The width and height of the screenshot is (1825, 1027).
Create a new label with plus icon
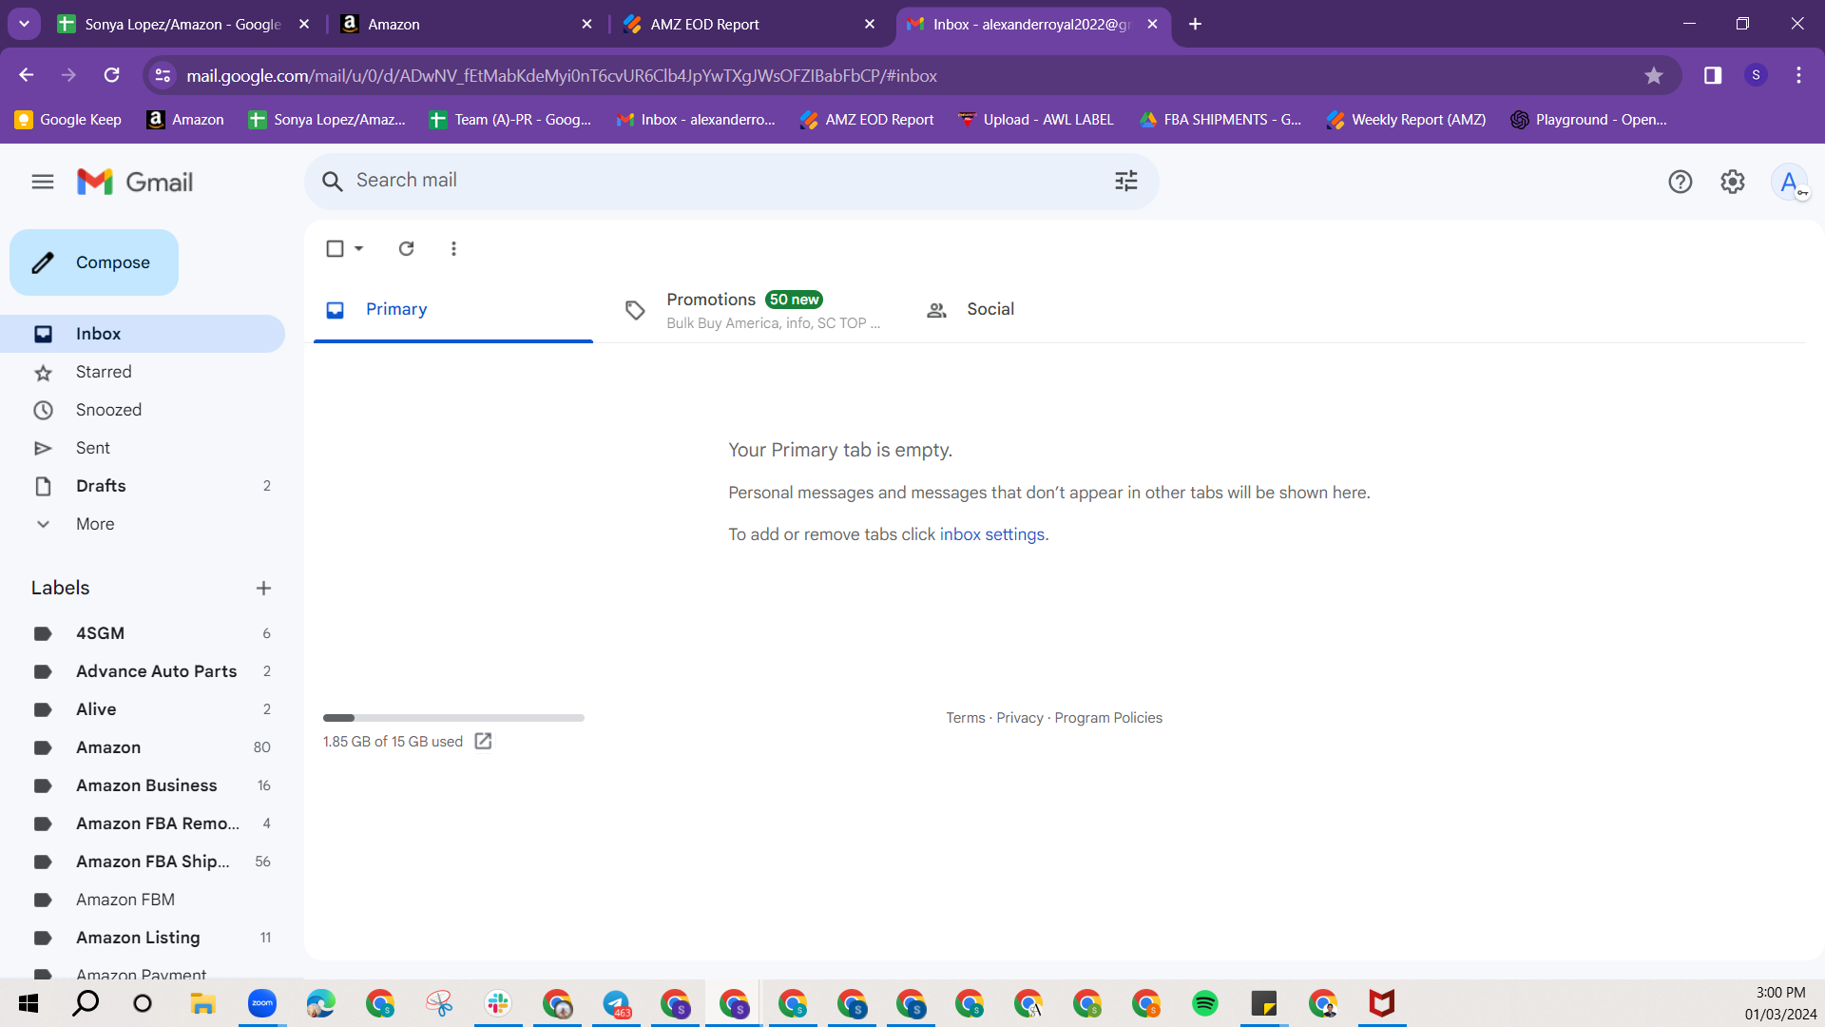[x=263, y=588]
